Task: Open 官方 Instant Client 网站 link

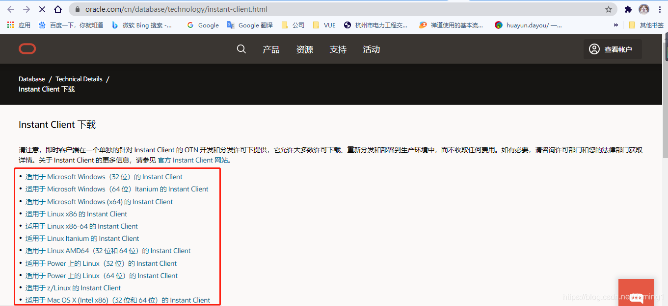Action: click(193, 160)
